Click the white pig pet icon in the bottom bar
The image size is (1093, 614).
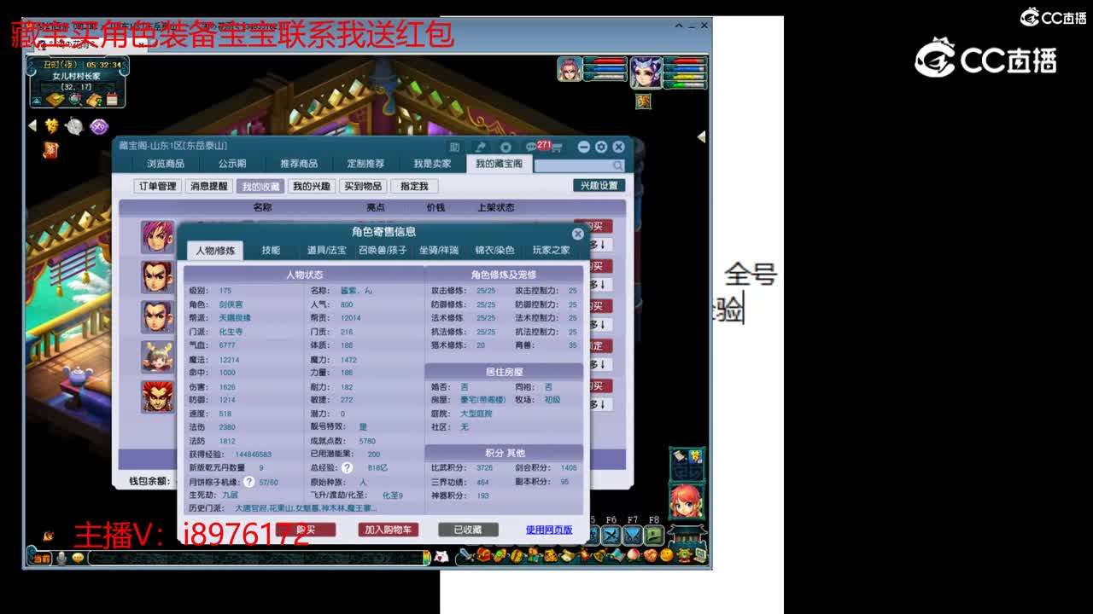point(441,557)
